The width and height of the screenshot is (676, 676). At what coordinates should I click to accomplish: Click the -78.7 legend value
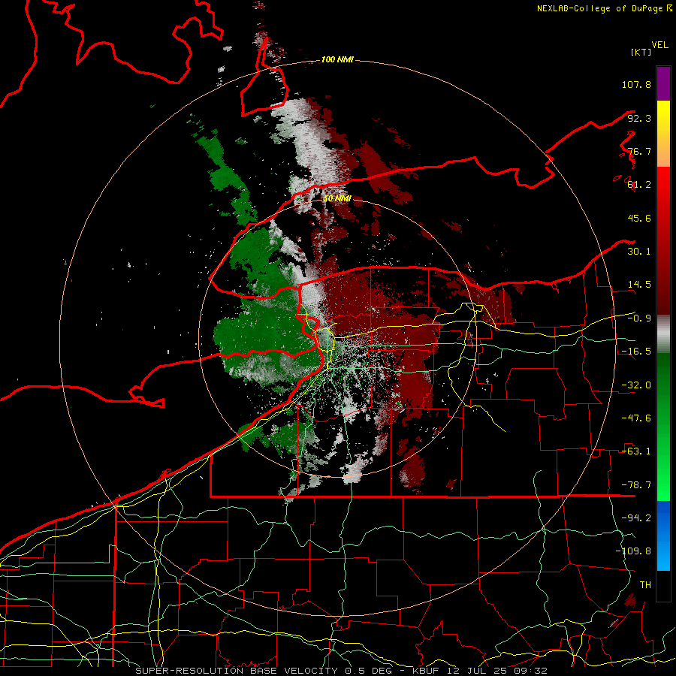(x=636, y=485)
